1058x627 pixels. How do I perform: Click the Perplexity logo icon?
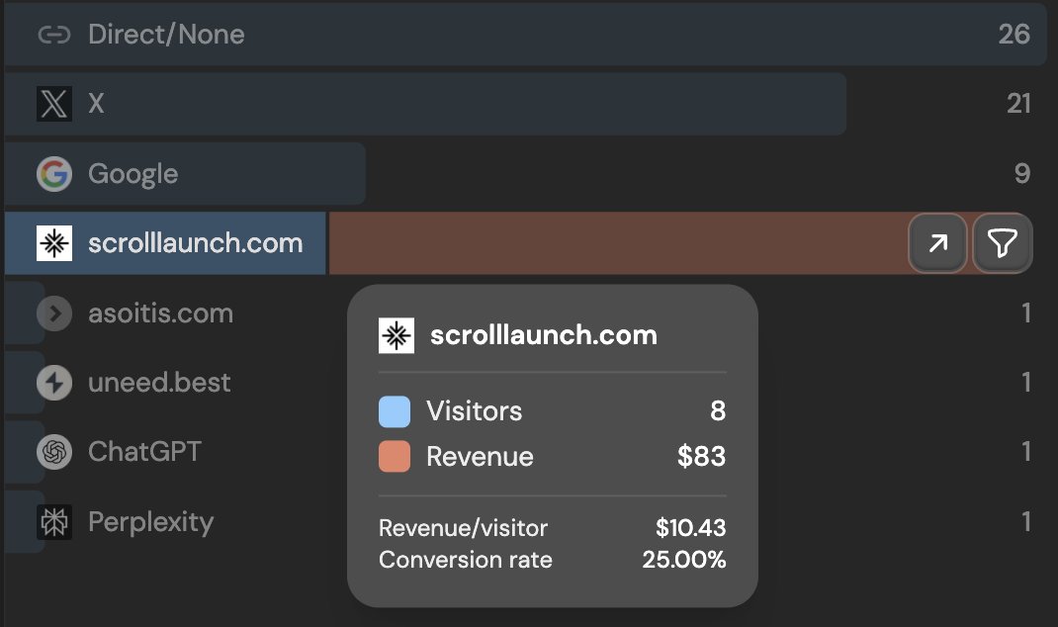pos(54,522)
